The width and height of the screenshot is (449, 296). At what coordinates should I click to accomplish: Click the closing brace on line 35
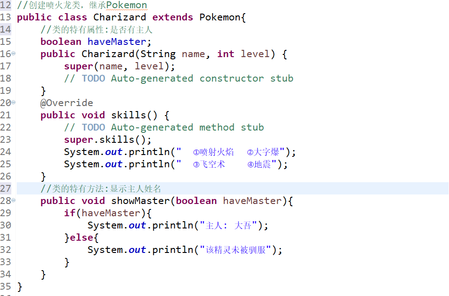[x=20, y=287]
